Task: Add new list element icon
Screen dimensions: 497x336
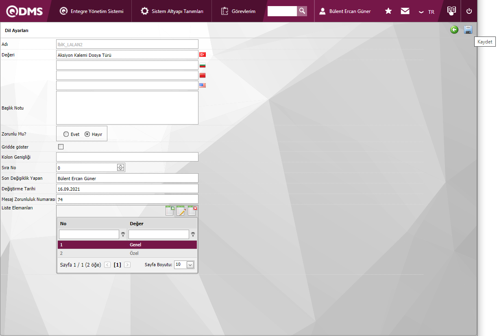Action: pos(170,211)
